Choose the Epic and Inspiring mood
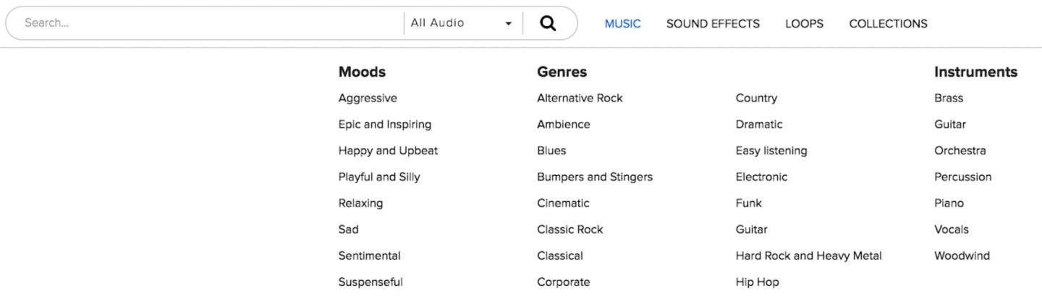This screenshot has height=304, width=1042. (385, 124)
